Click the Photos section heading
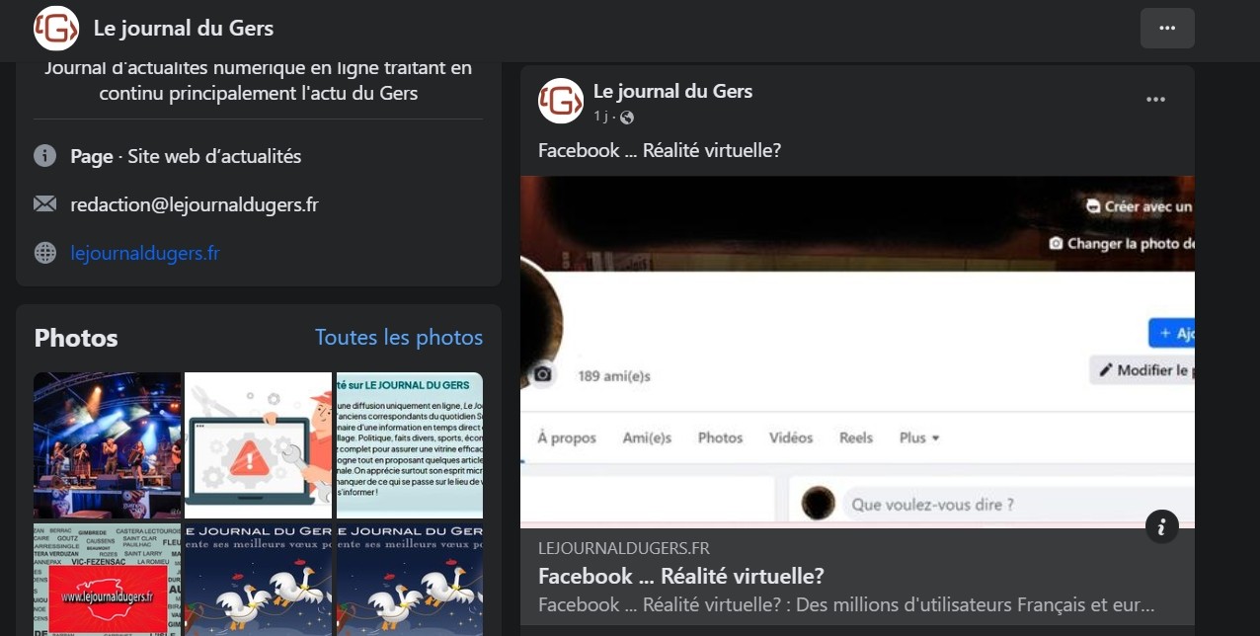Screen dimensions: 1260x636 click(76, 338)
